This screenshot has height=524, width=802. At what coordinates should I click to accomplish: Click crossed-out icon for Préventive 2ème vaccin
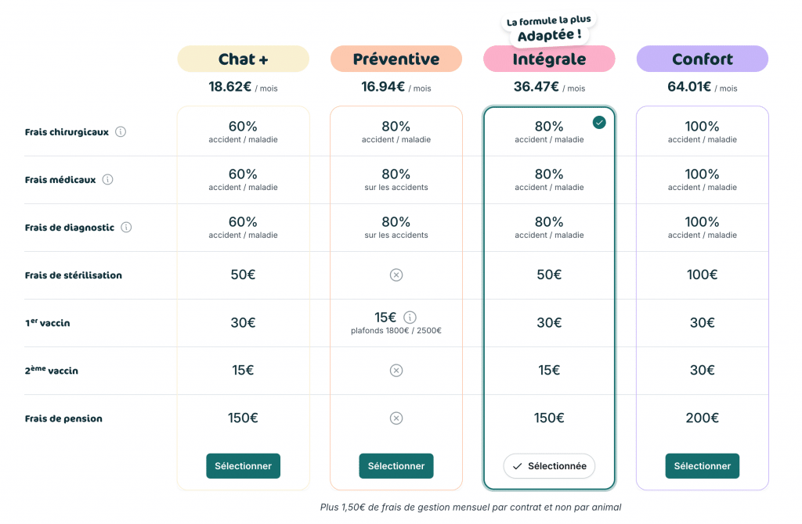tap(396, 370)
